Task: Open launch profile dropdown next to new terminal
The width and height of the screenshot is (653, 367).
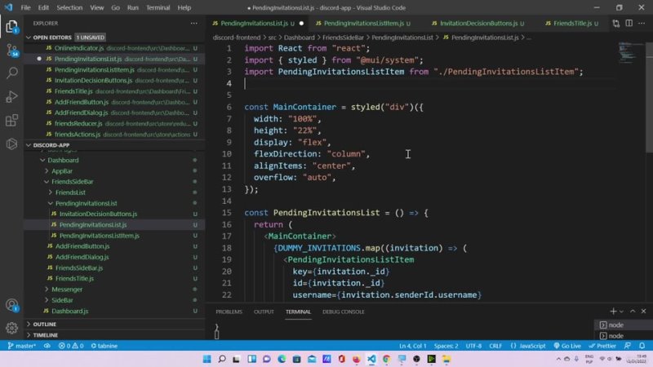Action: (x=622, y=312)
